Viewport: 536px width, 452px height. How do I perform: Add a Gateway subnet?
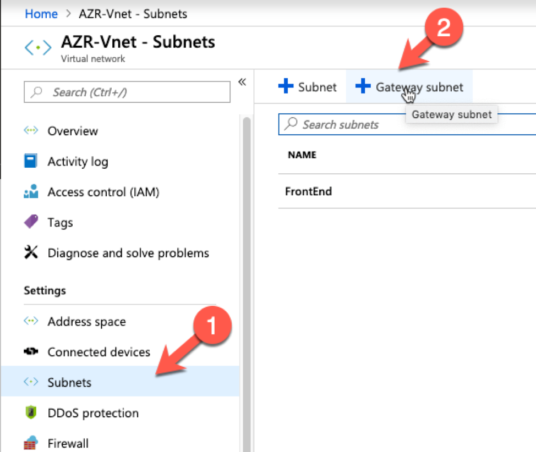tap(409, 87)
